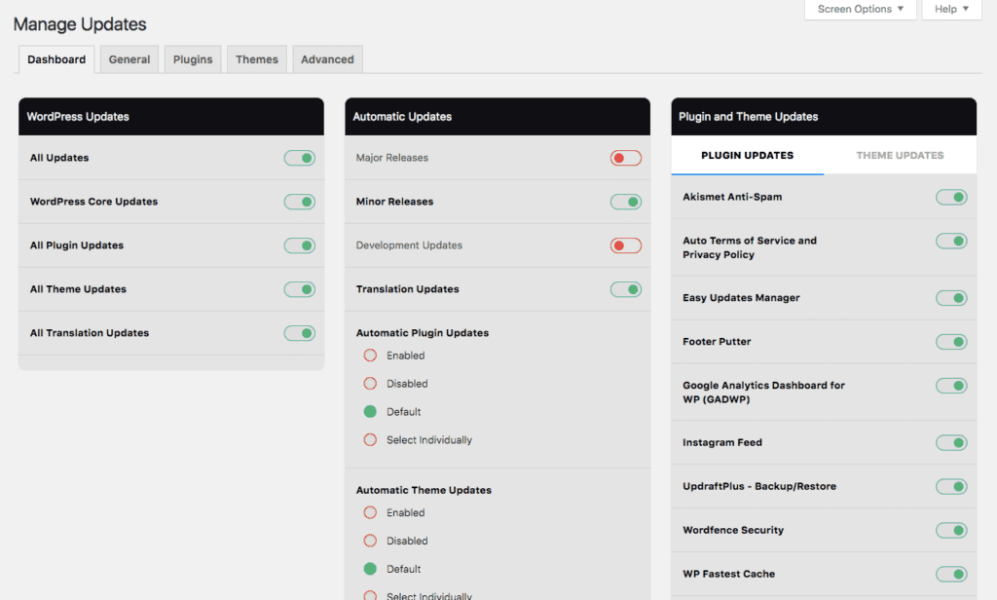Viewport: 997px width, 600px height.
Task: Switch to the Dashboard tab
Action: 56,59
